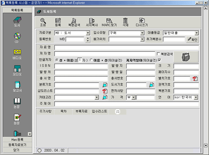This screenshot has width=209, height=155.
Task: Click the 서지복사 copy icon
Action: 92,22
